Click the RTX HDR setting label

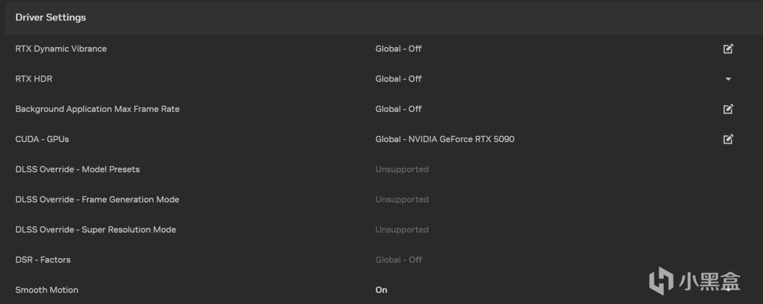[34, 79]
